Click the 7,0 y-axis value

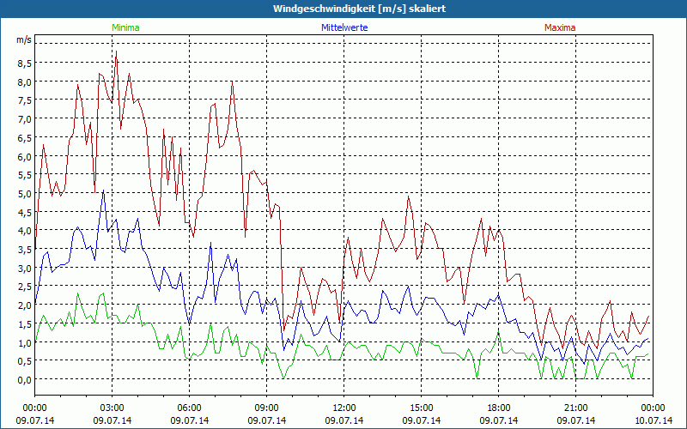pos(25,119)
